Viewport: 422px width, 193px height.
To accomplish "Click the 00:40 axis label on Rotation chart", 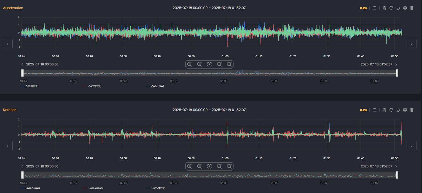I will click(x=157, y=158).
